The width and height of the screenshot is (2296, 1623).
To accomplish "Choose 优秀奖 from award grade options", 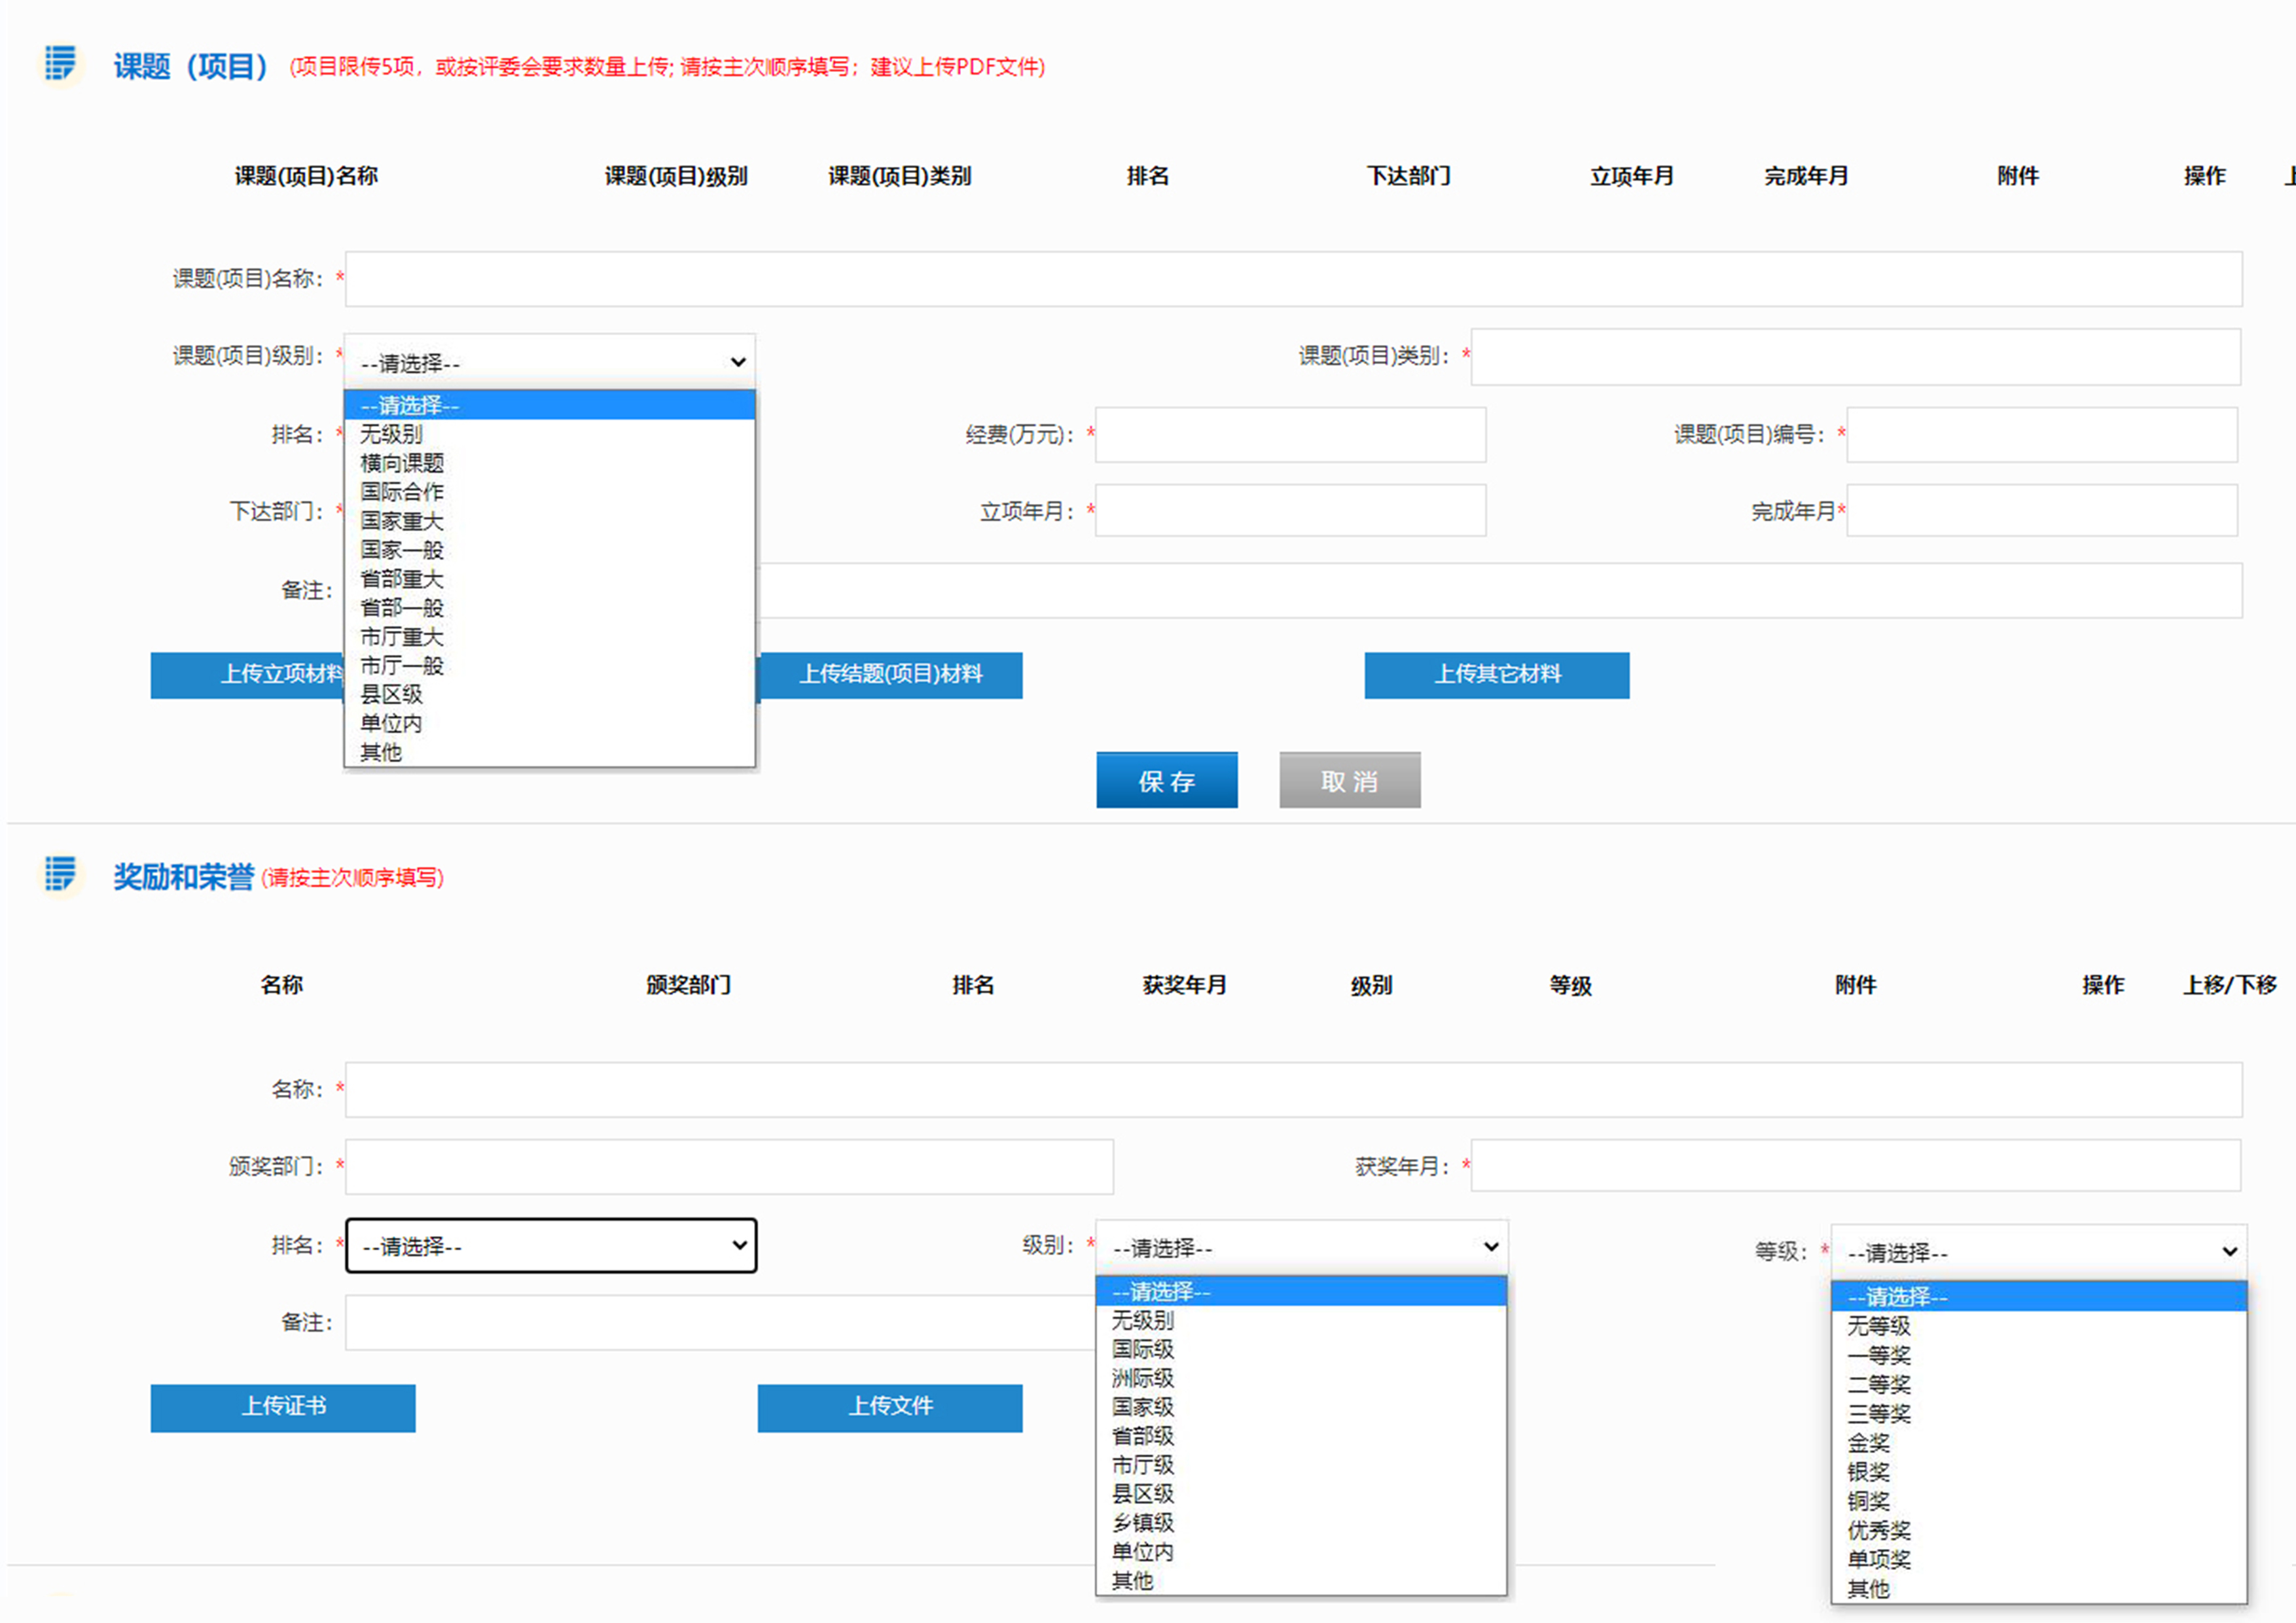I will 1878,1530.
